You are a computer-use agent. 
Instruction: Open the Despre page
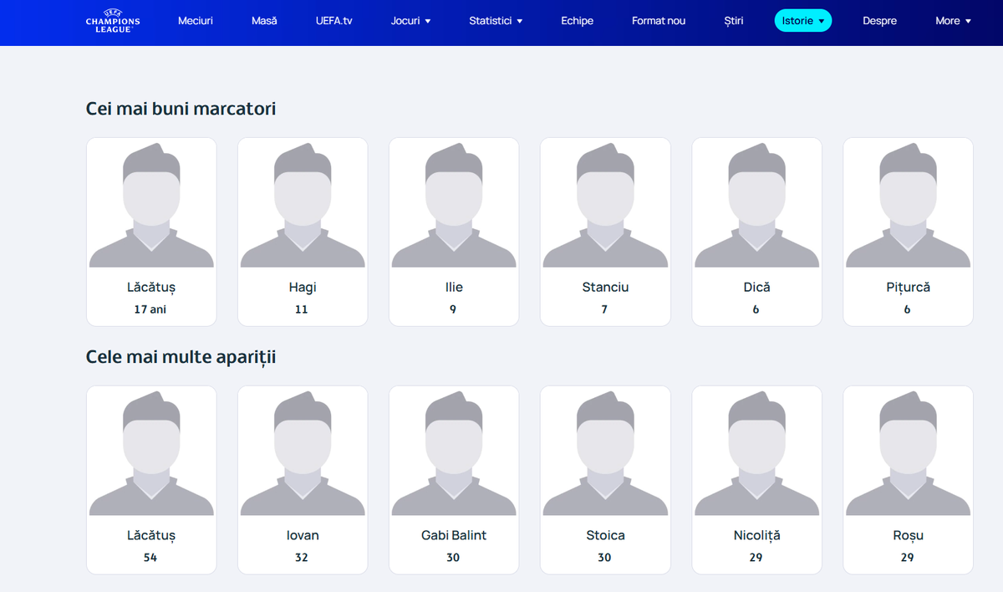point(880,20)
